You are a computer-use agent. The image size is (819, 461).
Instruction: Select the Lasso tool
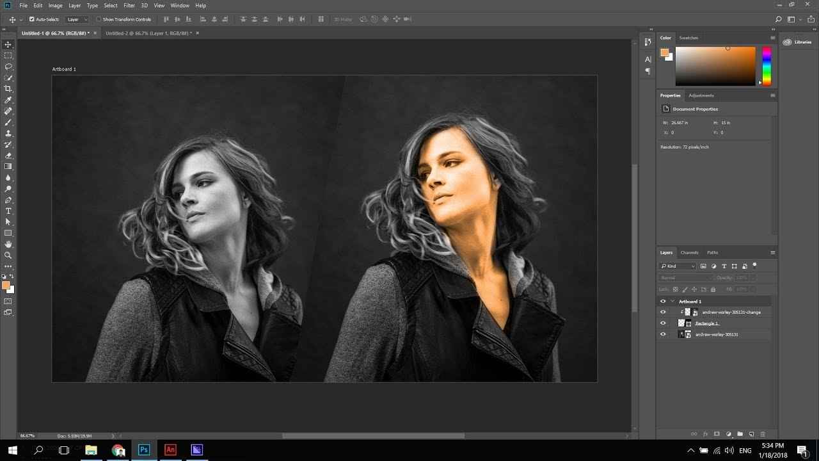[x=8, y=67]
